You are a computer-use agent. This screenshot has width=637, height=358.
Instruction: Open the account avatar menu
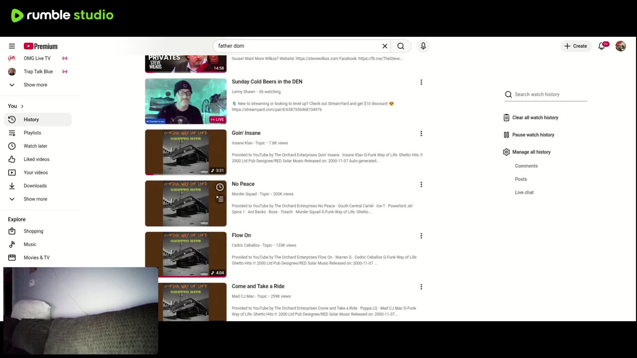pyautogui.click(x=621, y=46)
